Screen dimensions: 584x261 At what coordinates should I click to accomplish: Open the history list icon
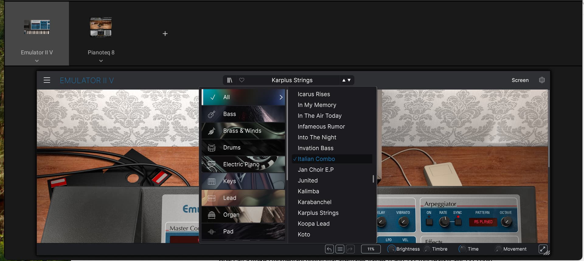point(340,249)
